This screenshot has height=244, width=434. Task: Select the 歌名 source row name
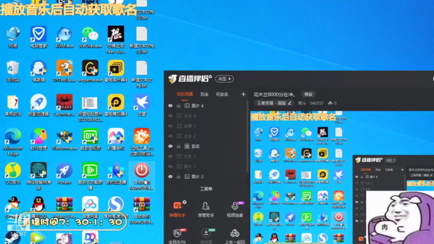pos(196,146)
